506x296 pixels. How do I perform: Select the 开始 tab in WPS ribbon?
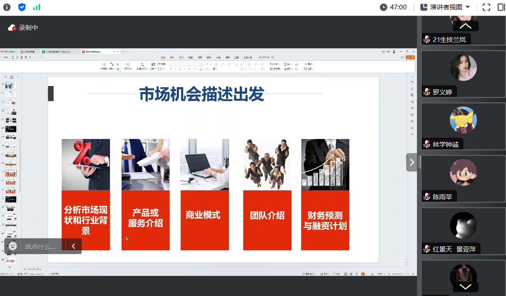tap(163, 57)
